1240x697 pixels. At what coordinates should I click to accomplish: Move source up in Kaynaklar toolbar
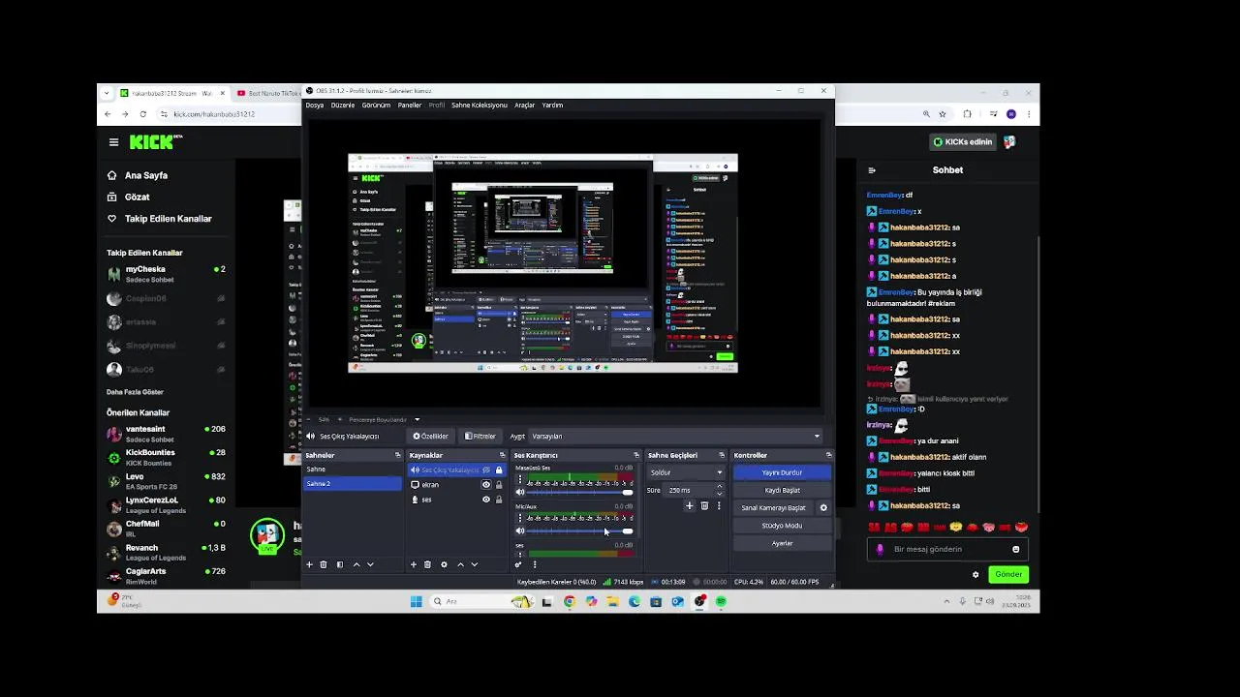tap(460, 564)
